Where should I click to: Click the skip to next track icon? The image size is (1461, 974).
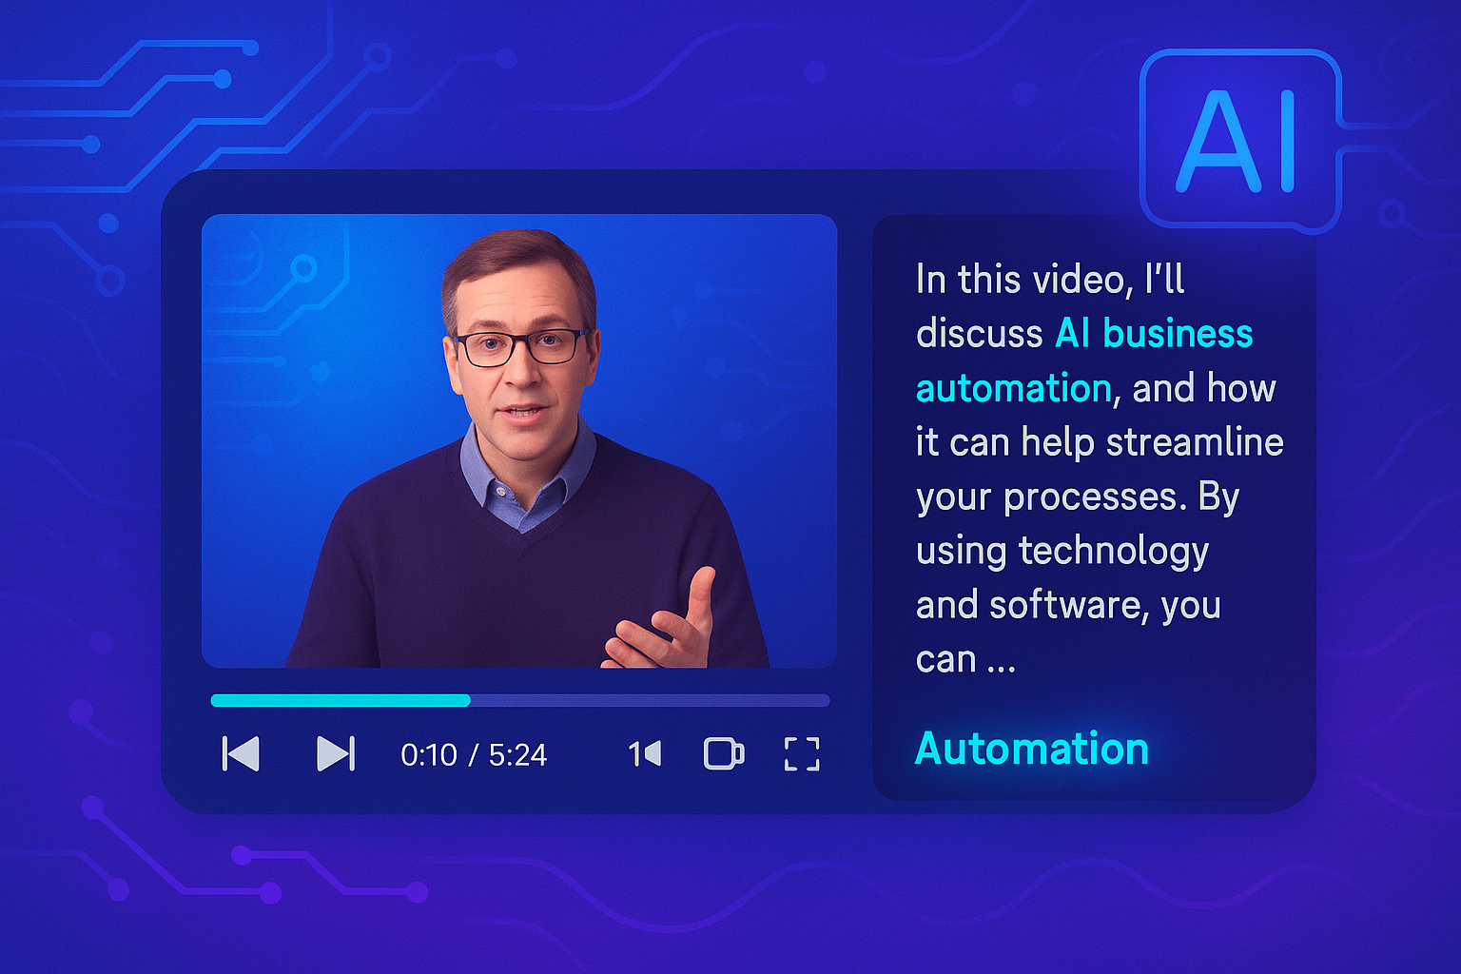click(336, 754)
